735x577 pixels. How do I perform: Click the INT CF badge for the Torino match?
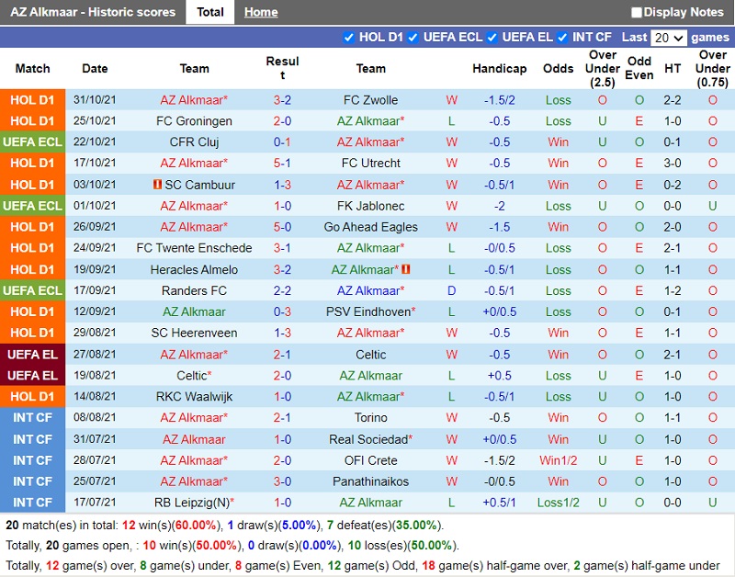(x=32, y=418)
